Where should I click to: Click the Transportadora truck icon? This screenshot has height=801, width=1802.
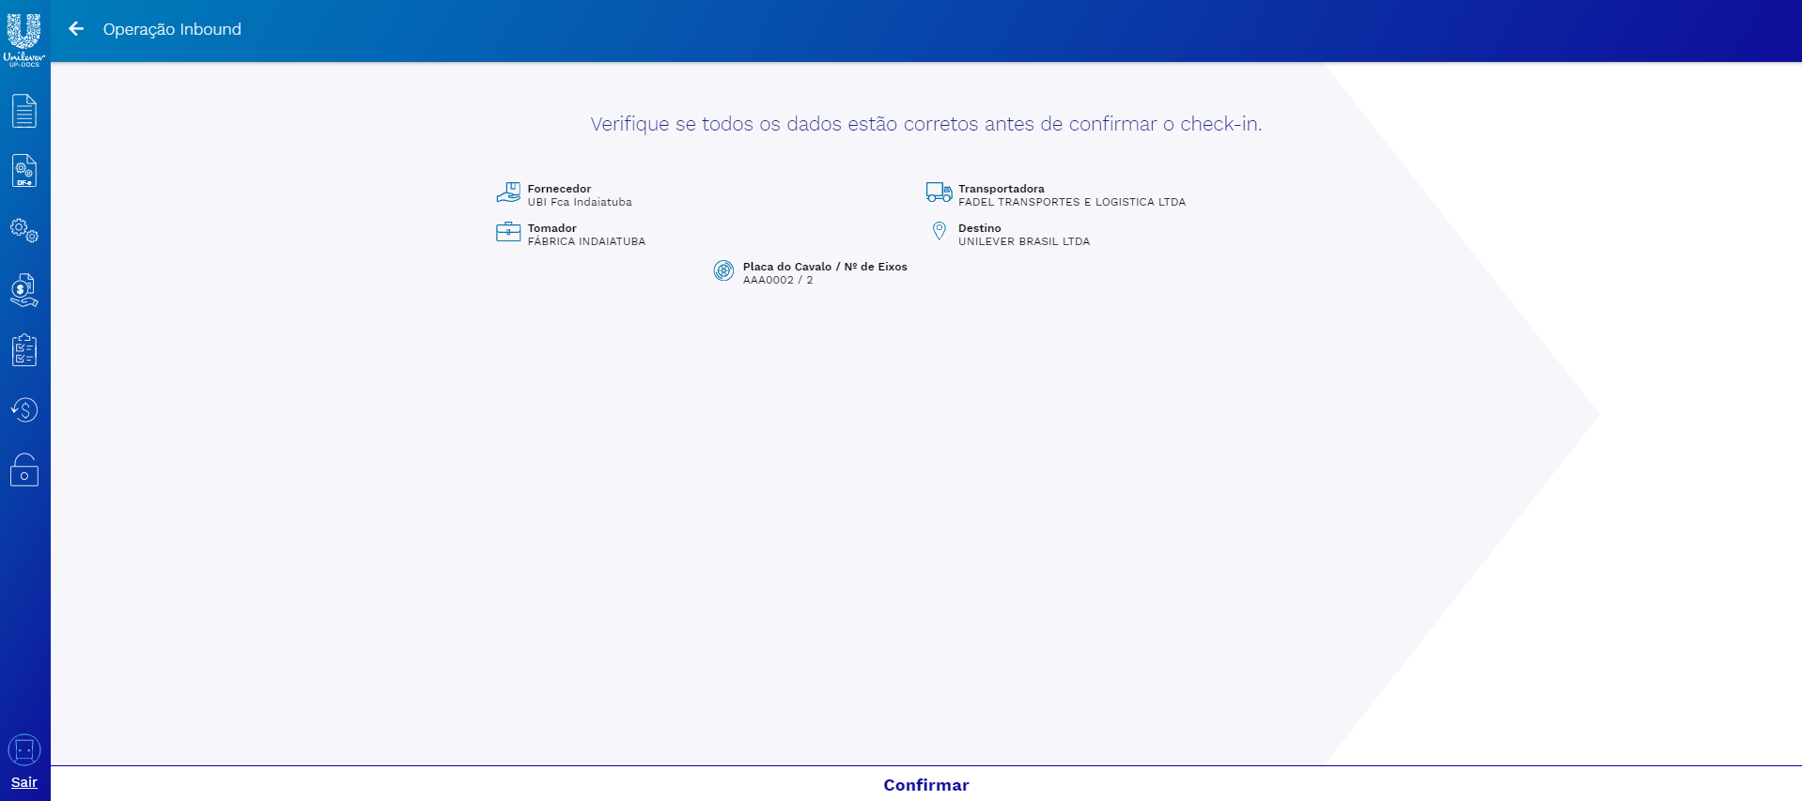[939, 193]
